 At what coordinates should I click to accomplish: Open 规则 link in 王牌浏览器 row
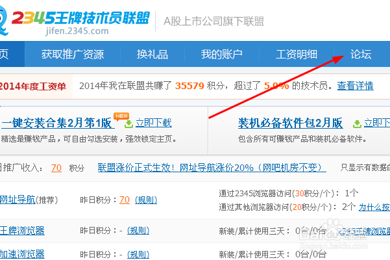click(x=138, y=231)
